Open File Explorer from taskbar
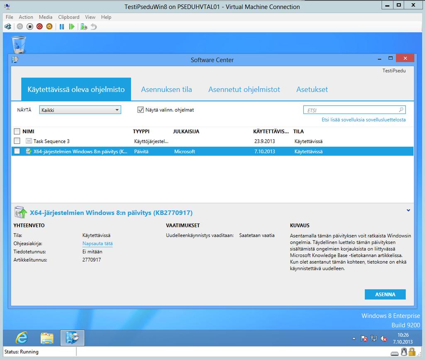Screen dimensions: 425x360 point(47,338)
